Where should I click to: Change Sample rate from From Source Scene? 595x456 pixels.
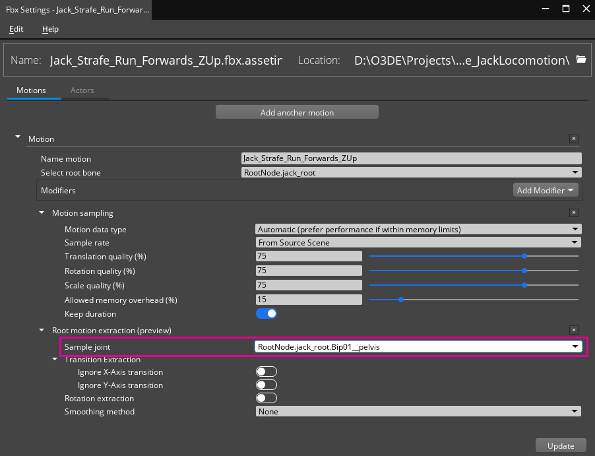[575, 242]
